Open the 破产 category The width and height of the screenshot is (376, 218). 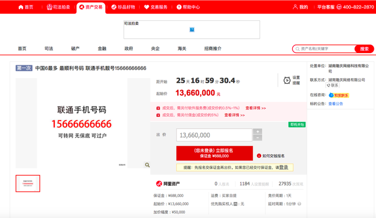point(75,49)
